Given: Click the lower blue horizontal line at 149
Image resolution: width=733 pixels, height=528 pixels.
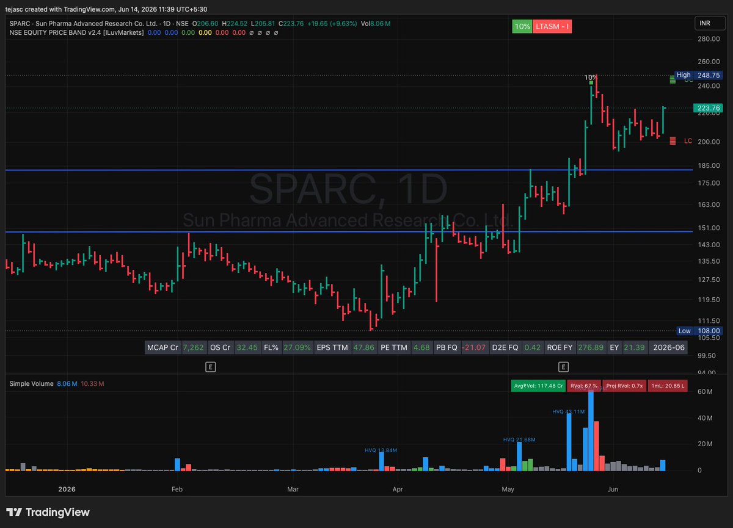Looking at the screenshot, I should (348, 231).
